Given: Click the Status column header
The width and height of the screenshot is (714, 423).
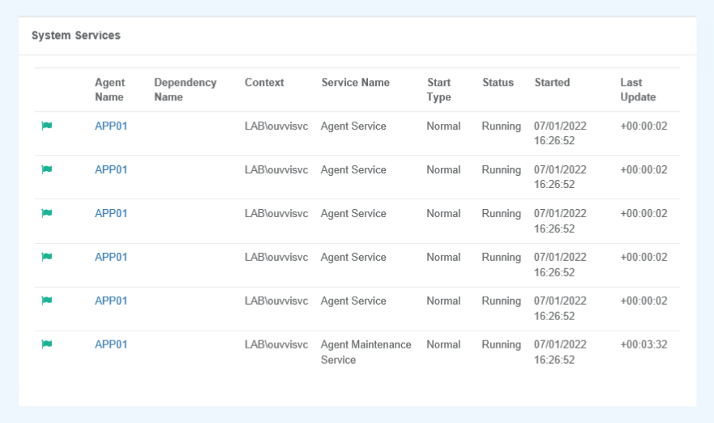Looking at the screenshot, I should pyautogui.click(x=498, y=83).
